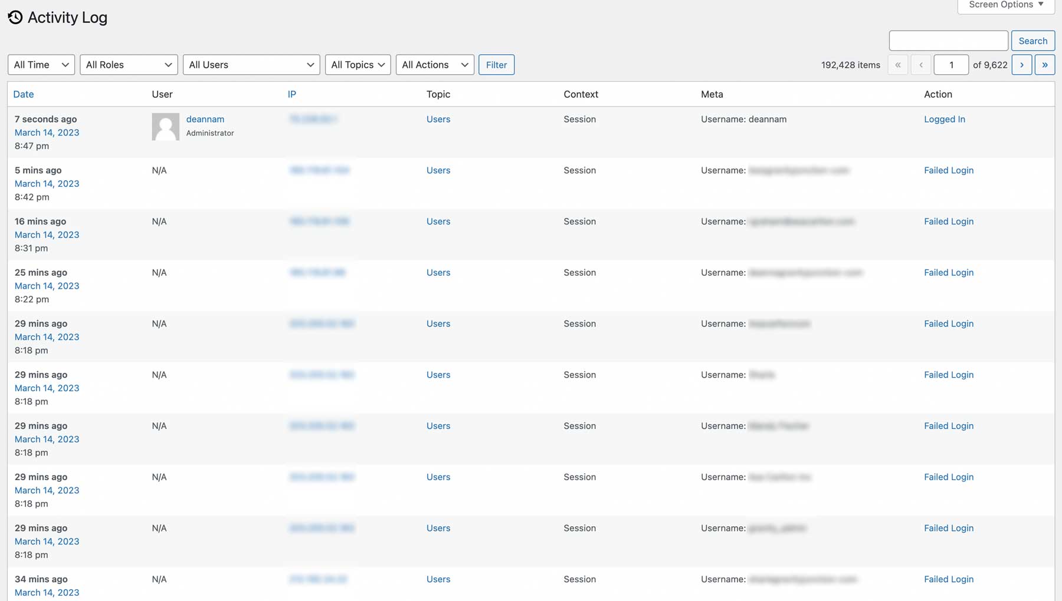This screenshot has height=601, width=1062.
Task: Click Failed Login for 5 mins ago entry
Action: 948,170
